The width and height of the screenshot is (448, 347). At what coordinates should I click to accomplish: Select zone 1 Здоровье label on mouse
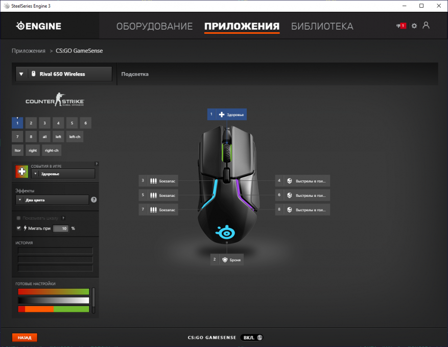[x=227, y=114]
